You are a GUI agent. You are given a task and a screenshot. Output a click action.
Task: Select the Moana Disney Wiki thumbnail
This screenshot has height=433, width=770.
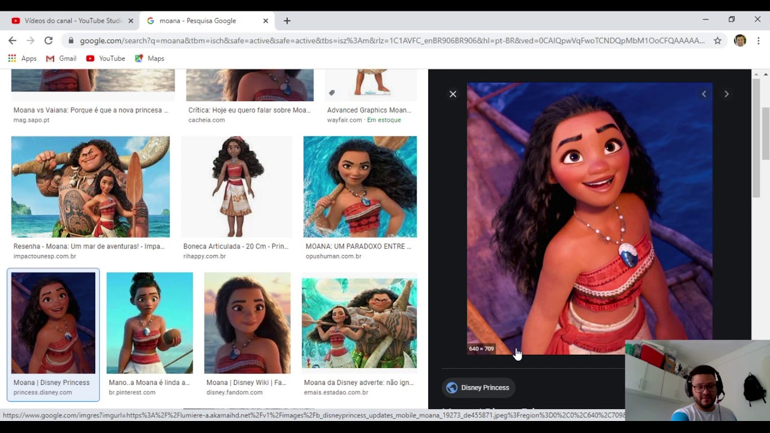coord(247,323)
